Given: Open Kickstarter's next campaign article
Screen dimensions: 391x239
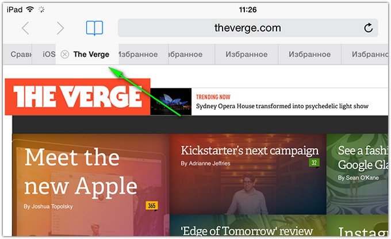Looking at the screenshot, I should point(250,151).
